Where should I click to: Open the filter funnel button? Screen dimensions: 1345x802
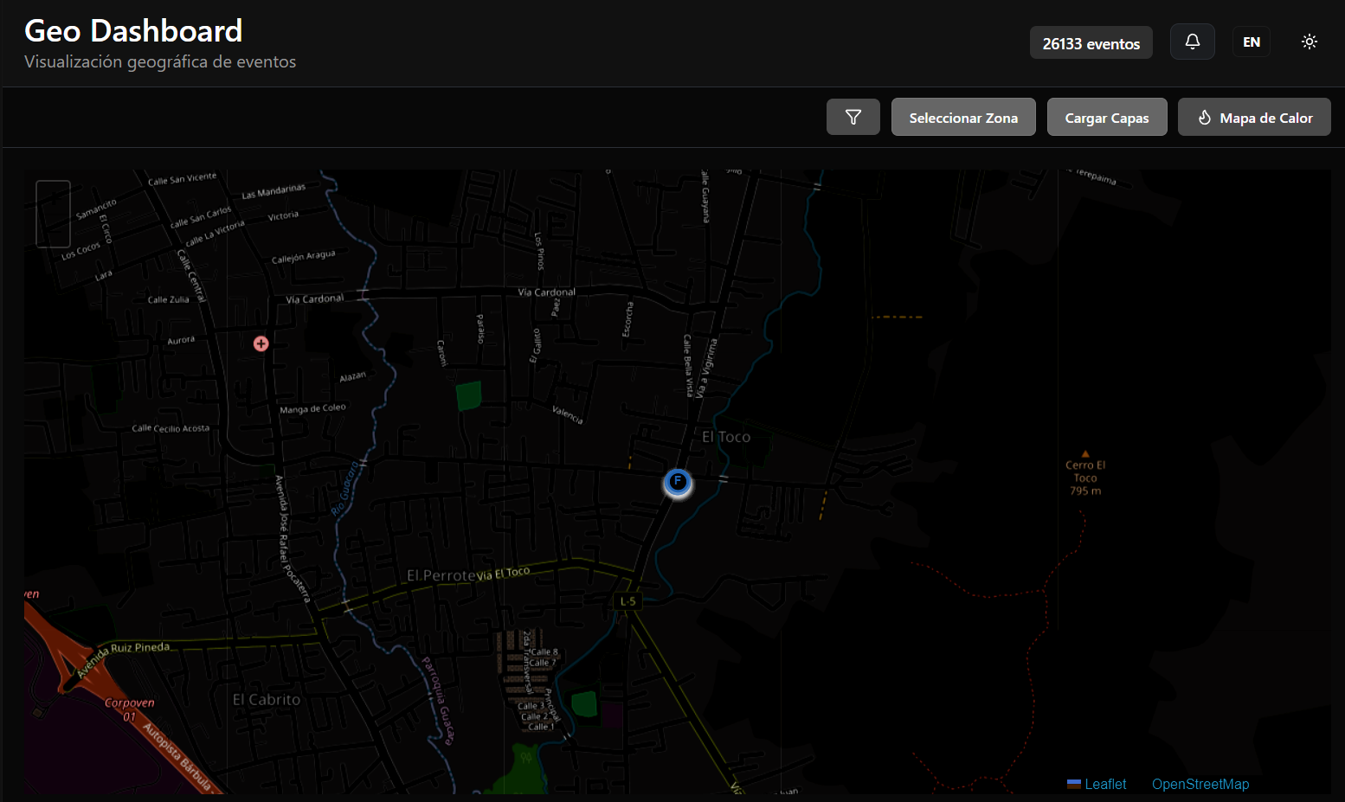(x=853, y=117)
